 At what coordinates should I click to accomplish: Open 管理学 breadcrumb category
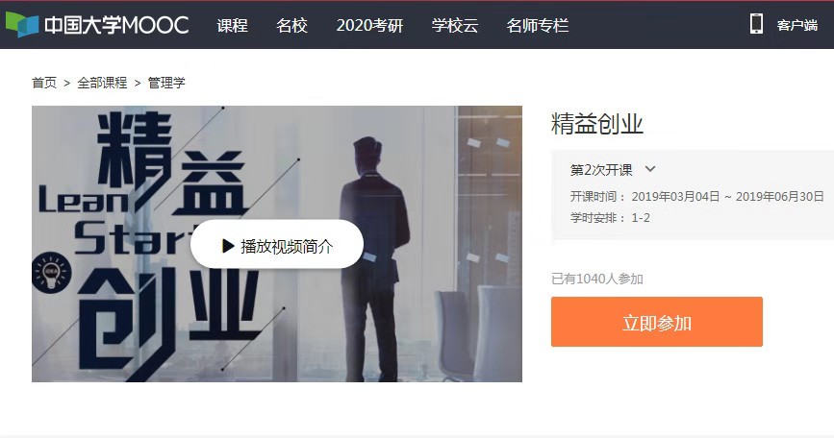coord(166,83)
